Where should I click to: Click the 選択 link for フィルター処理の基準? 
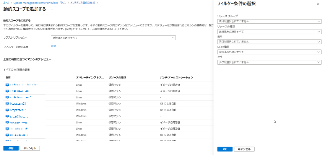tap(54, 46)
